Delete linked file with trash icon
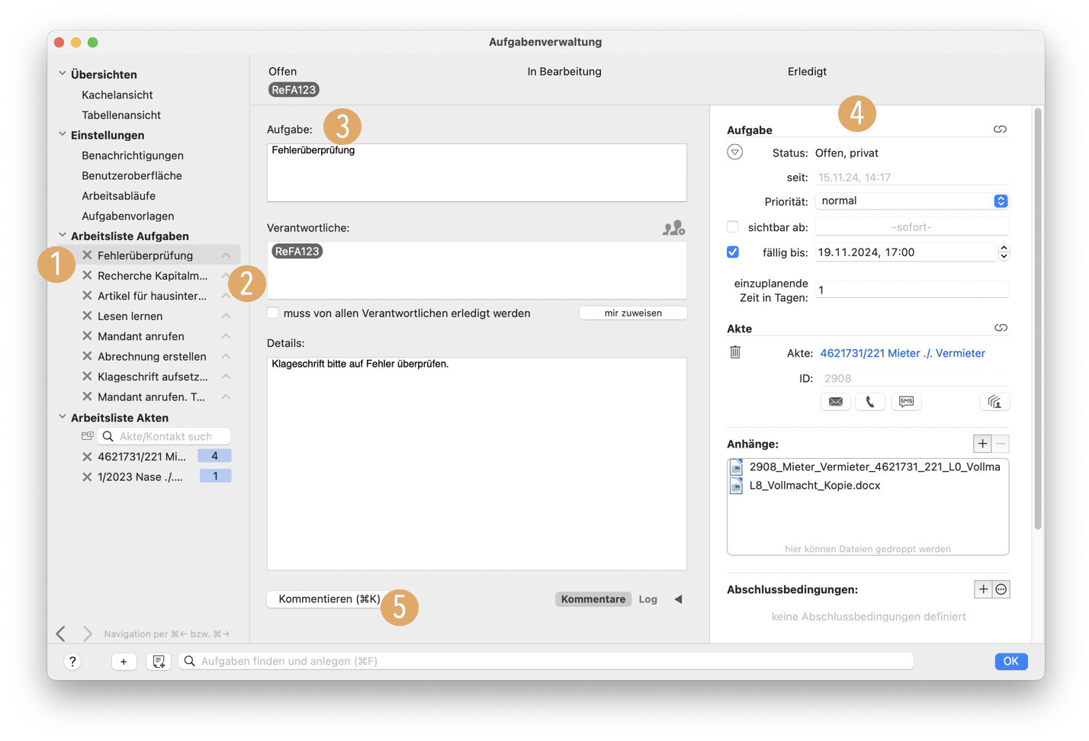Screen dimensions: 1089x741 click(735, 352)
